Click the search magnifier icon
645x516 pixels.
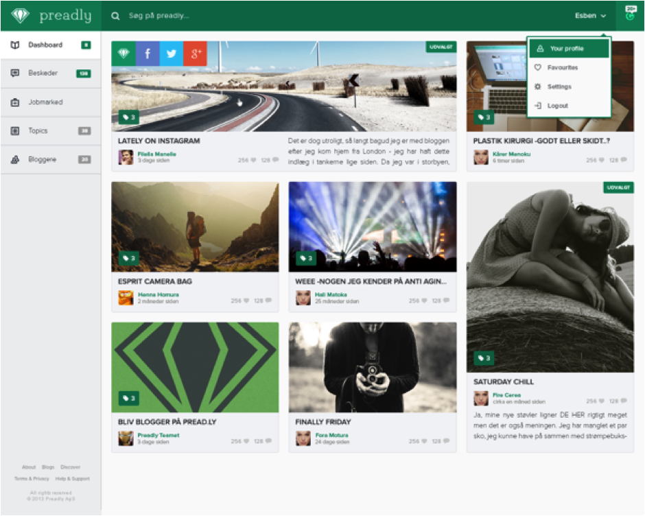116,16
